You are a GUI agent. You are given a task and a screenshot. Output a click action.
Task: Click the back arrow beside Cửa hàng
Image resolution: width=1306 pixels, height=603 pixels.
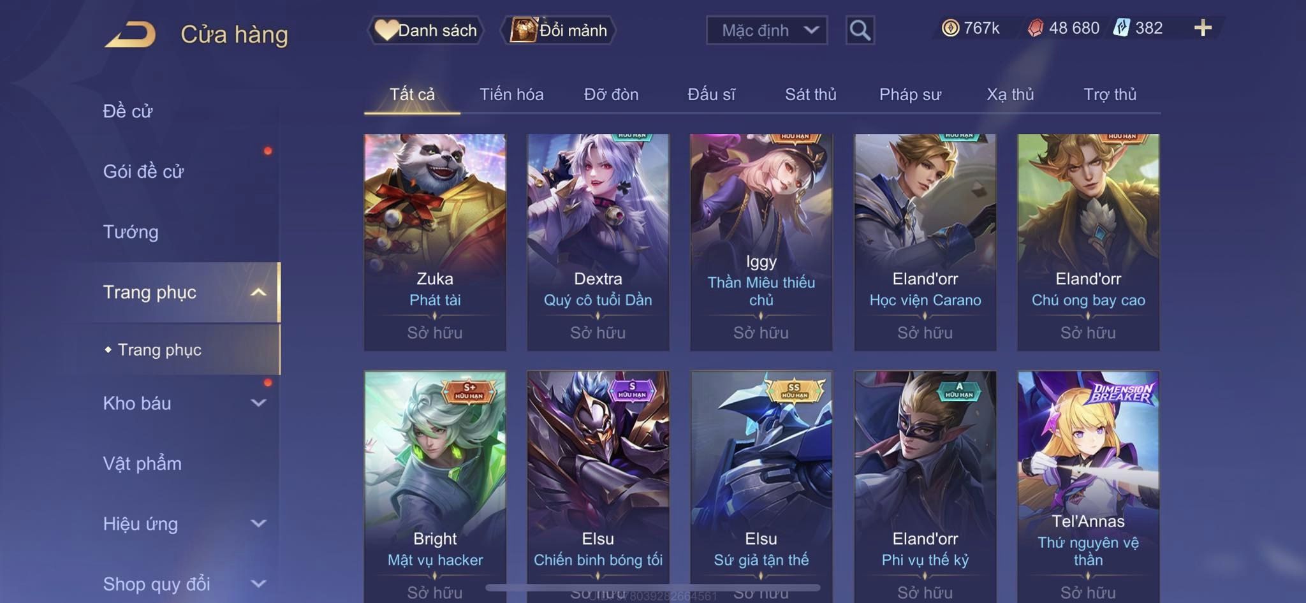[x=131, y=34]
